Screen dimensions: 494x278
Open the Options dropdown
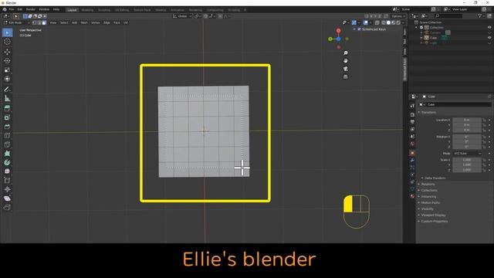click(398, 16)
